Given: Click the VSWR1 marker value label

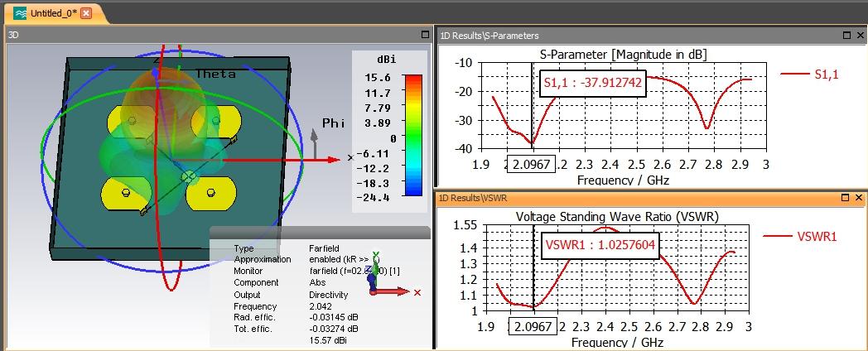Looking at the screenshot, I should 600,244.
